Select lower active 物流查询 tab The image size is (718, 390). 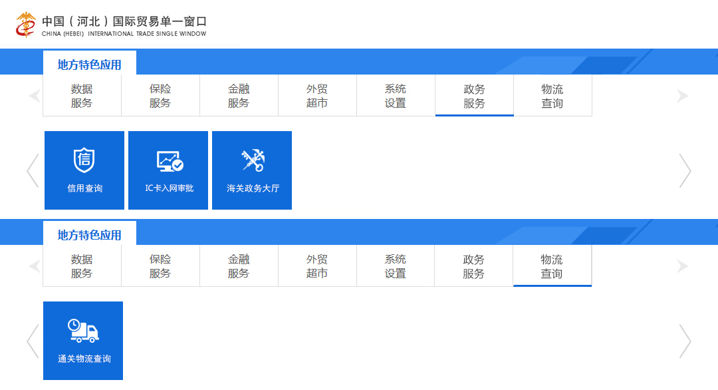point(552,266)
